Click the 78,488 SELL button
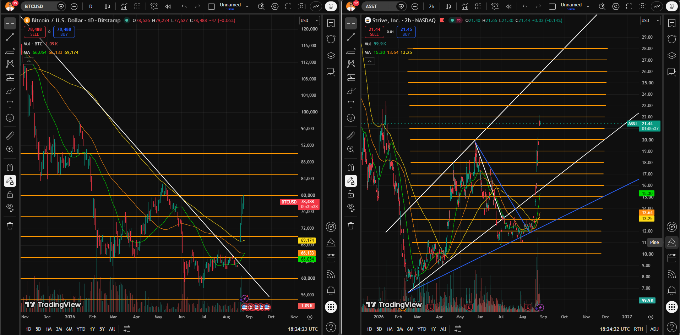The image size is (680, 335). pos(35,32)
